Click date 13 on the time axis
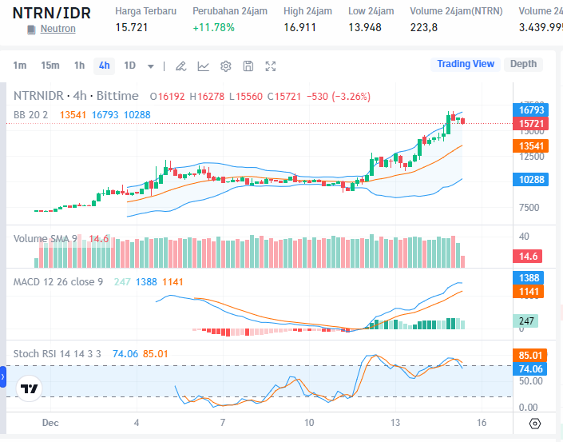563x442 pixels. point(395,423)
